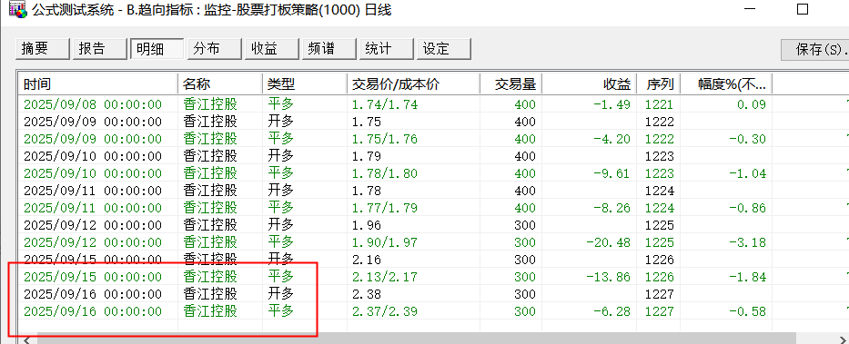
Task: Sort by 交易量 column header
Action: click(510, 84)
